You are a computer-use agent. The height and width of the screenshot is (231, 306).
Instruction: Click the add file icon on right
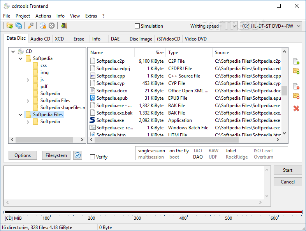296,61
